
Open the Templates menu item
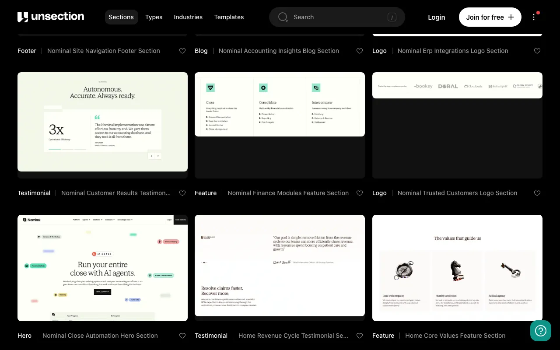coord(229,17)
